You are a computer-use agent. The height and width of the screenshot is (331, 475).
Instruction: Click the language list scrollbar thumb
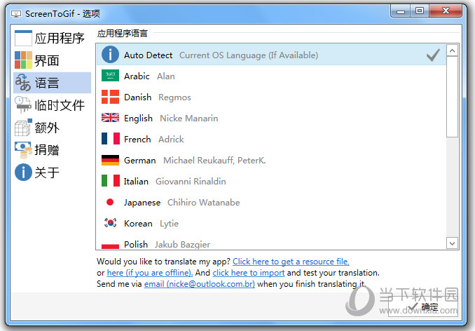click(453, 97)
